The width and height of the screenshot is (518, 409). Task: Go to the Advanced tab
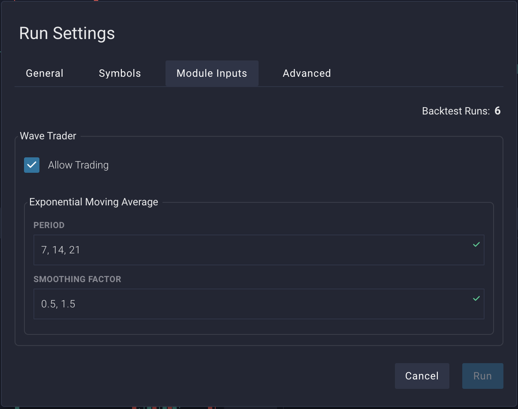pyautogui.click(x=307, y=73)
